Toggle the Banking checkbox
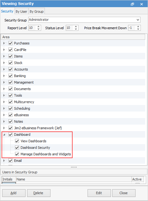 [x=10, y=76]
